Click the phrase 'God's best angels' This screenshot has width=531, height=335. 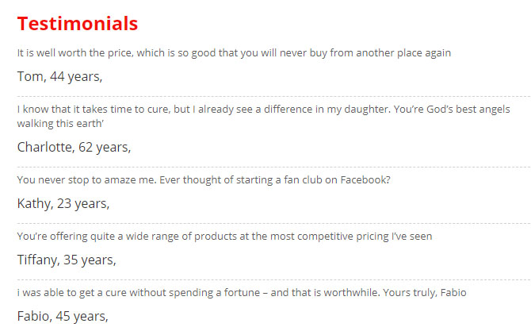click(468, 110)
